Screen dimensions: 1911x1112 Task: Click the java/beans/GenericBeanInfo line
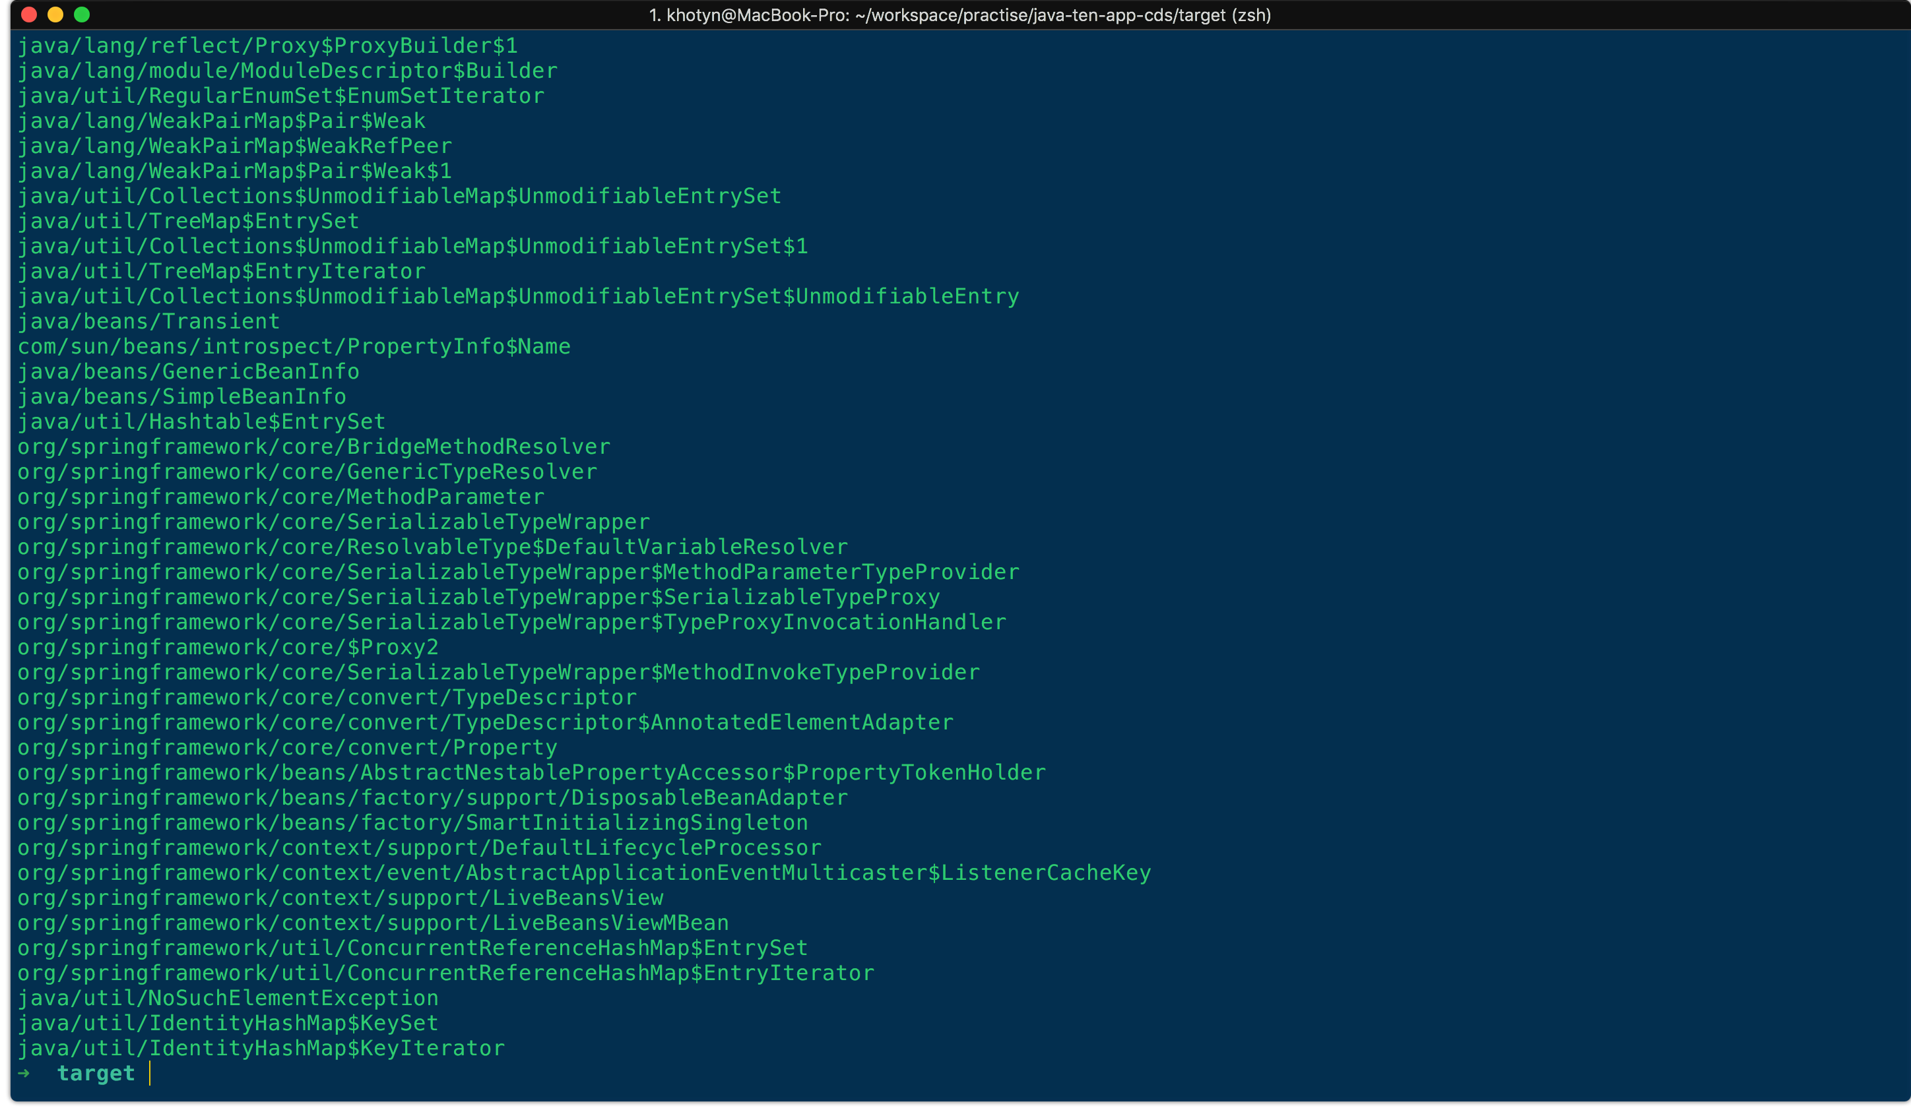coord(188,371)
